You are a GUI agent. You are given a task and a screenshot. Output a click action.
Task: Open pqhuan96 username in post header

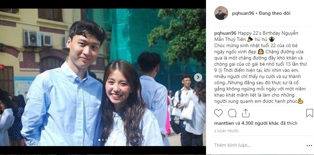243,13
